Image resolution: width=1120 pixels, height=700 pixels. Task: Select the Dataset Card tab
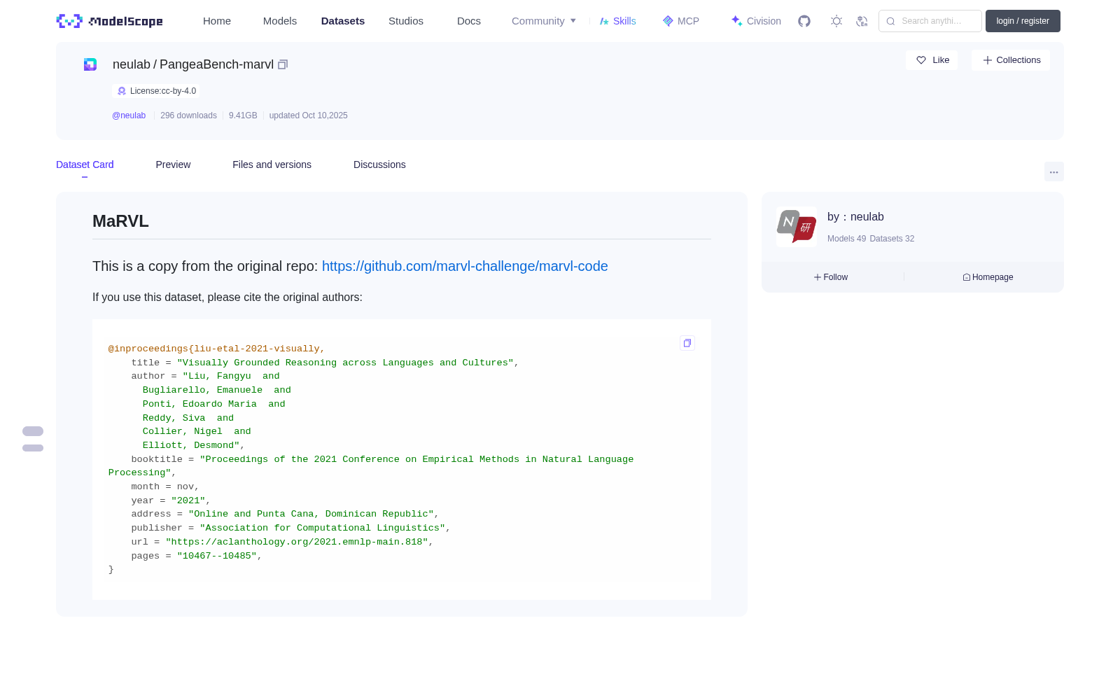(85, 164)
